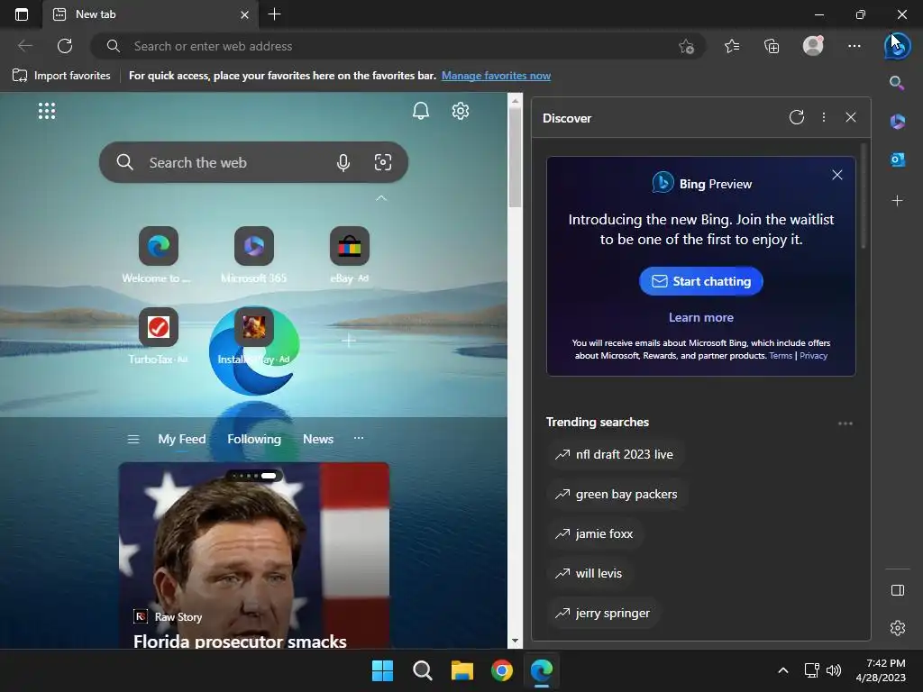The image size is (923, 692).
Task: Refresh the Discover panel
Action: click(x=797, y=117)
